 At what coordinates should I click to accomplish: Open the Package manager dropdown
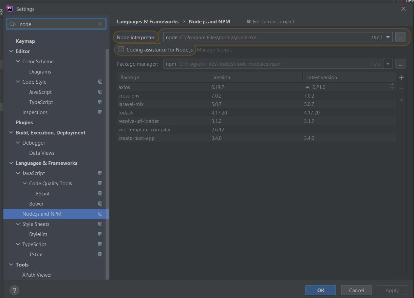click(388, 64)
